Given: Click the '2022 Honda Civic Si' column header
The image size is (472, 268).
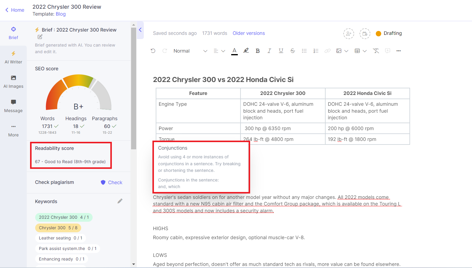Looking at the screenshot, I should click(x=367, y=93).
